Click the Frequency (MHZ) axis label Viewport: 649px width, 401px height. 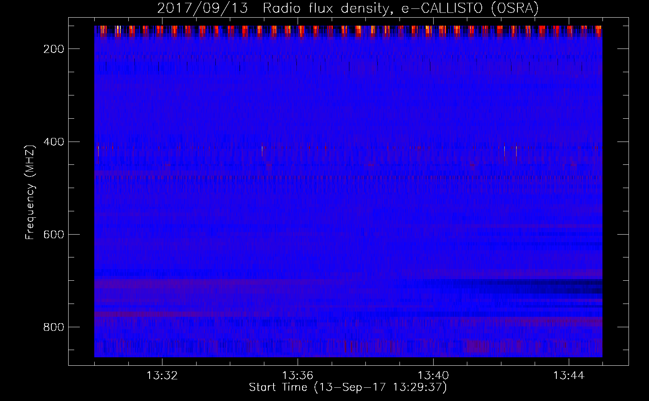pyautogui.click(x=30, y=192)
